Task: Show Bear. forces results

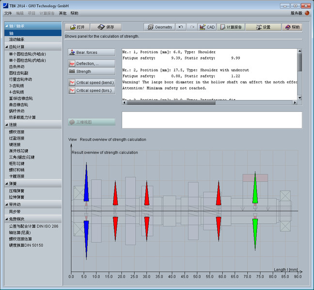Action: click(x=92, y=52)
